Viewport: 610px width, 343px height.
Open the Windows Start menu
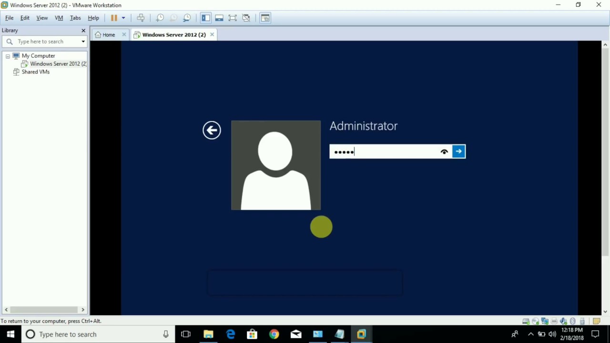click(x=11, y=334)
